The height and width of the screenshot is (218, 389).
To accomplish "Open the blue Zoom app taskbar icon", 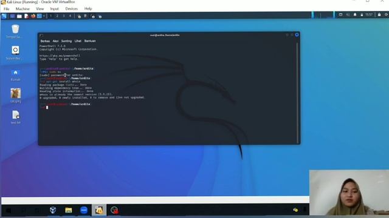I will coord(84,210).
